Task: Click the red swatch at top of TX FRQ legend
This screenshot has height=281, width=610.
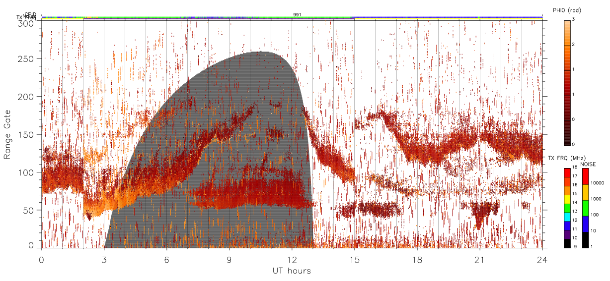Action: pos(567,173)
